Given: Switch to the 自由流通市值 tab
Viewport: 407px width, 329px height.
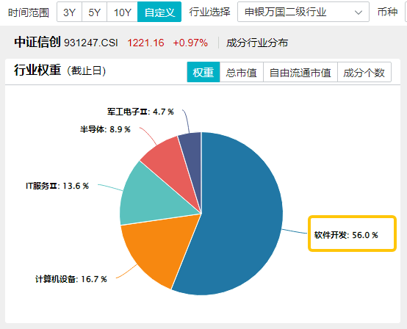Looking at the screenshot, I should coord(300,72).
